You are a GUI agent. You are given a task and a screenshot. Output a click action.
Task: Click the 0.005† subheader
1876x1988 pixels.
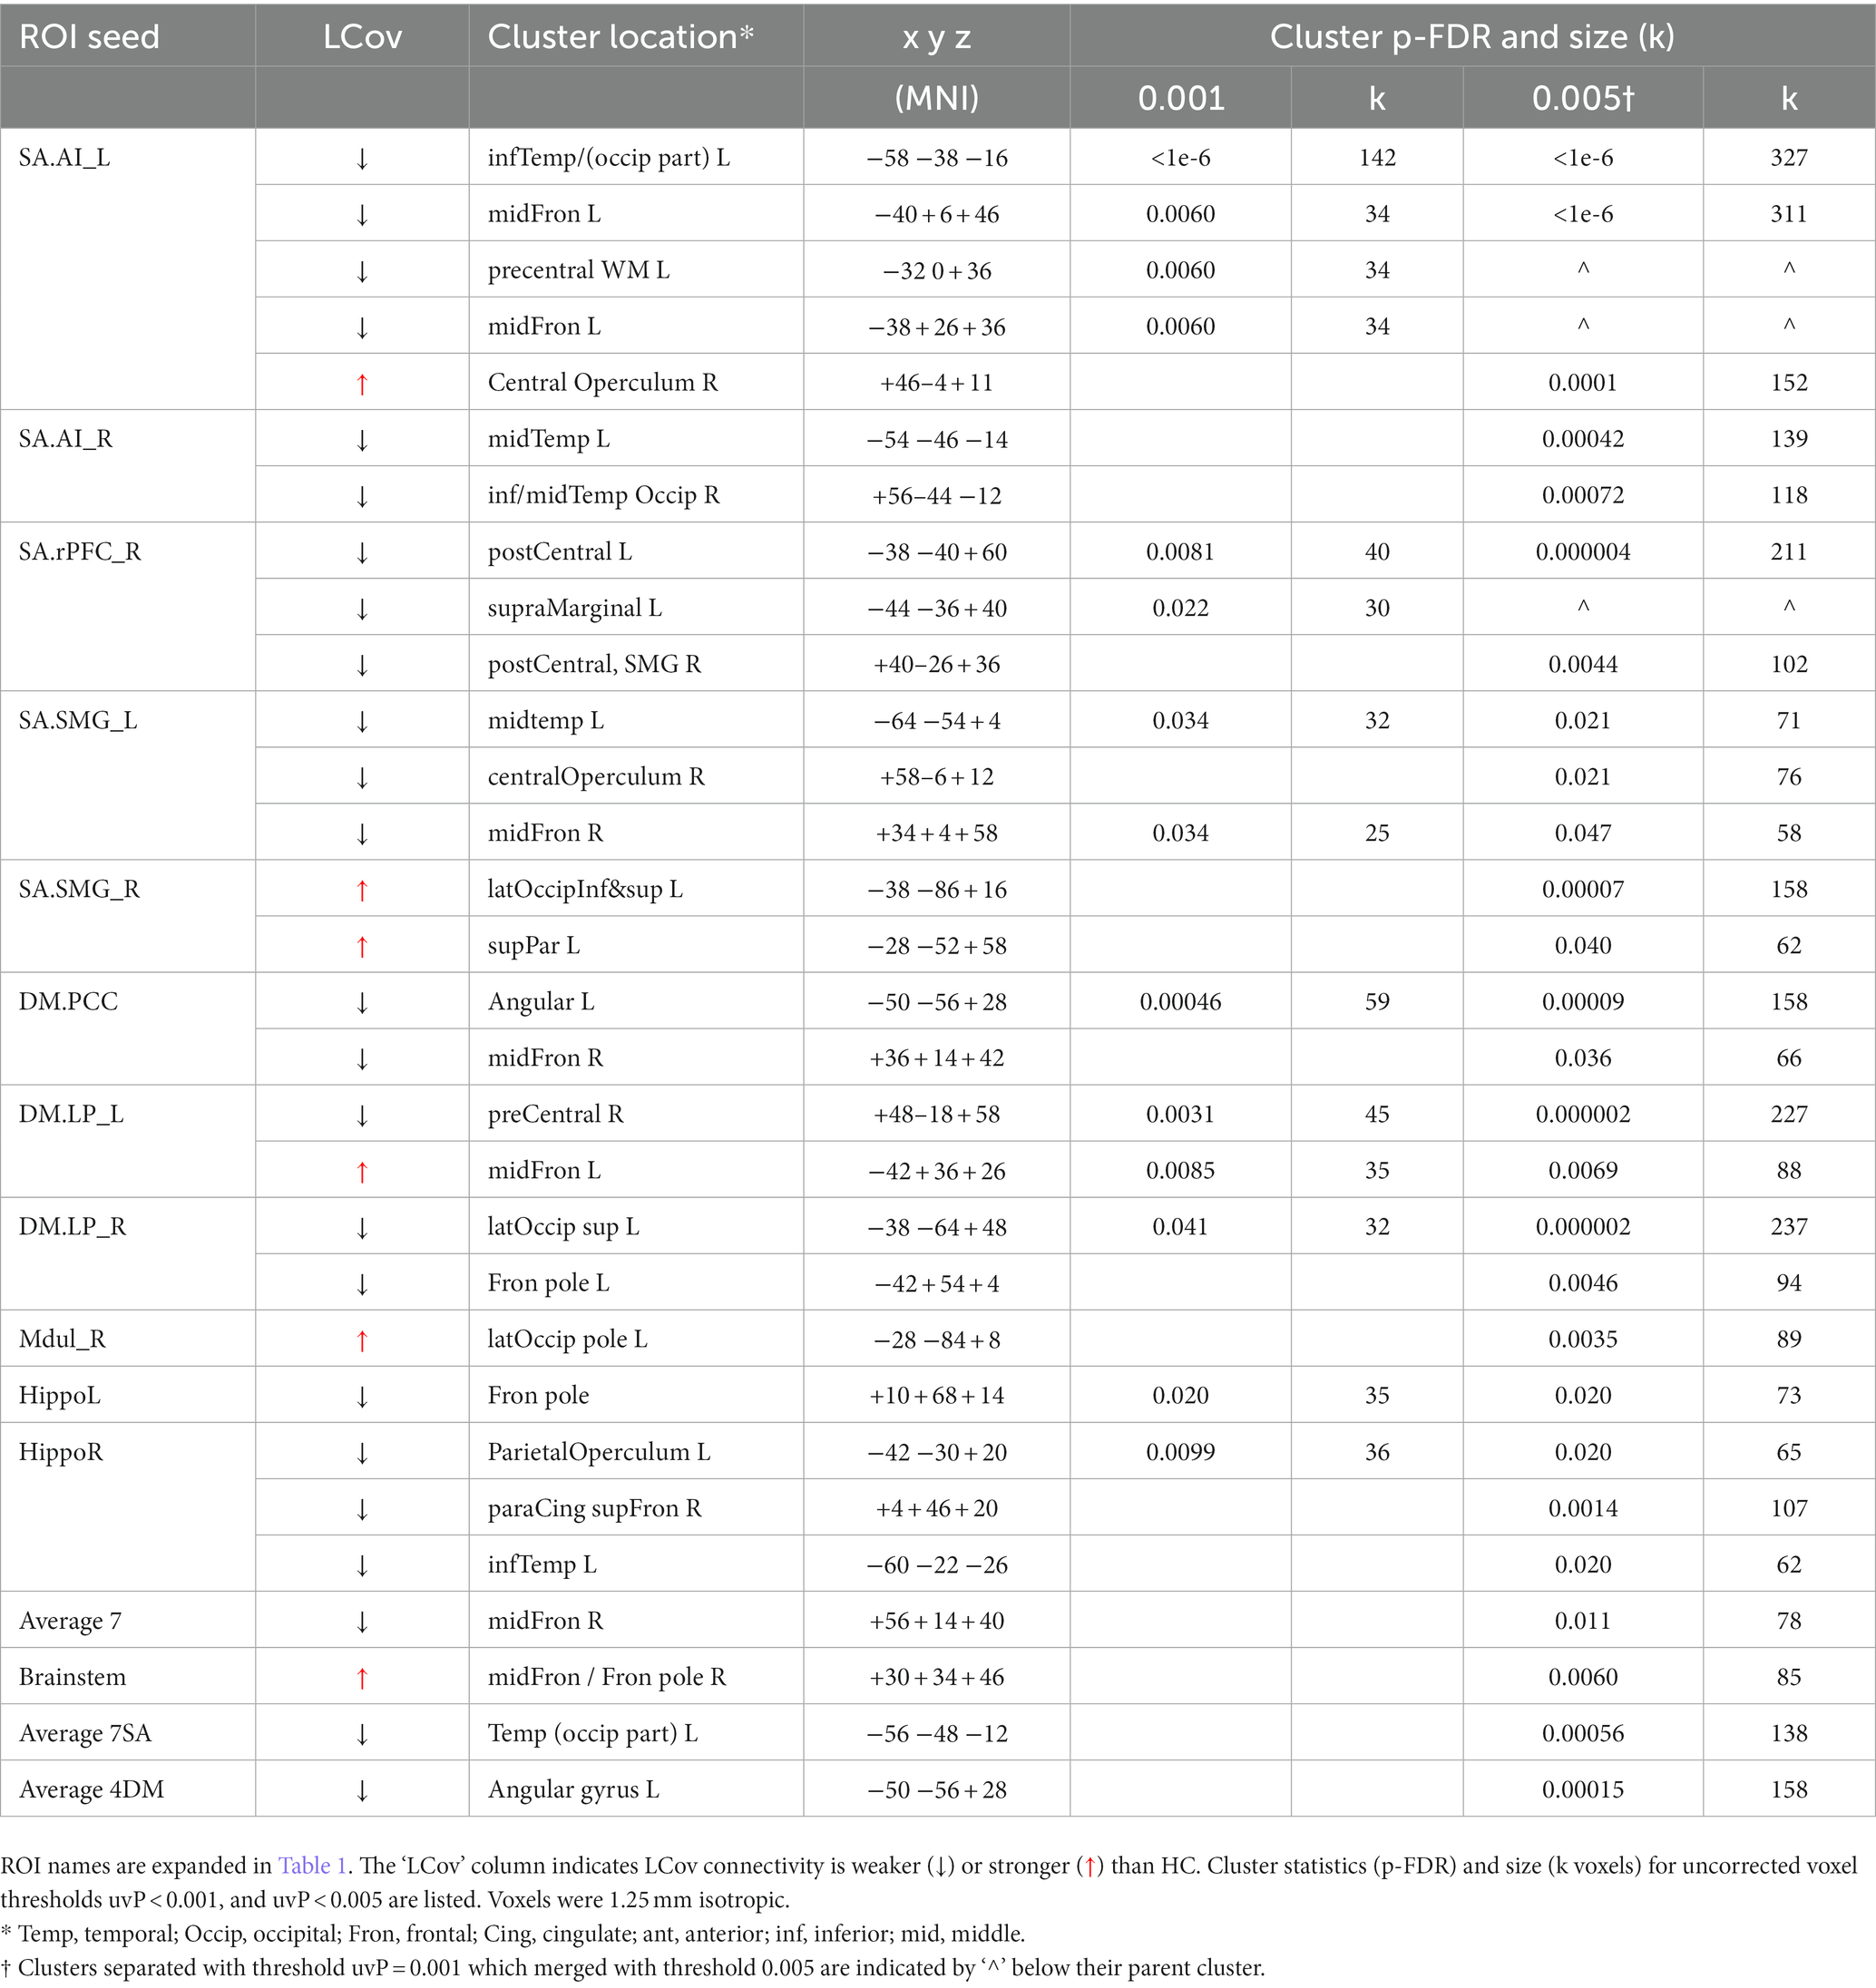pos(1583,98)
